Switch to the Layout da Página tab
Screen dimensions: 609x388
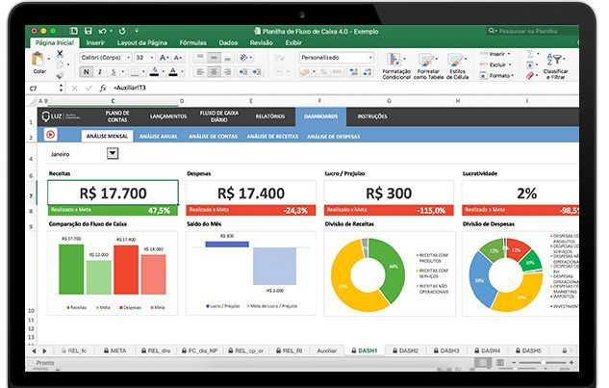pos(142,42)
